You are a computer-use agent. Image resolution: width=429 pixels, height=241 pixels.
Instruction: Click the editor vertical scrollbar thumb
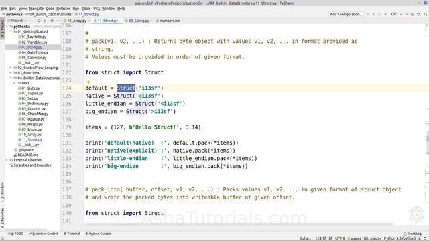coord(427,143)
